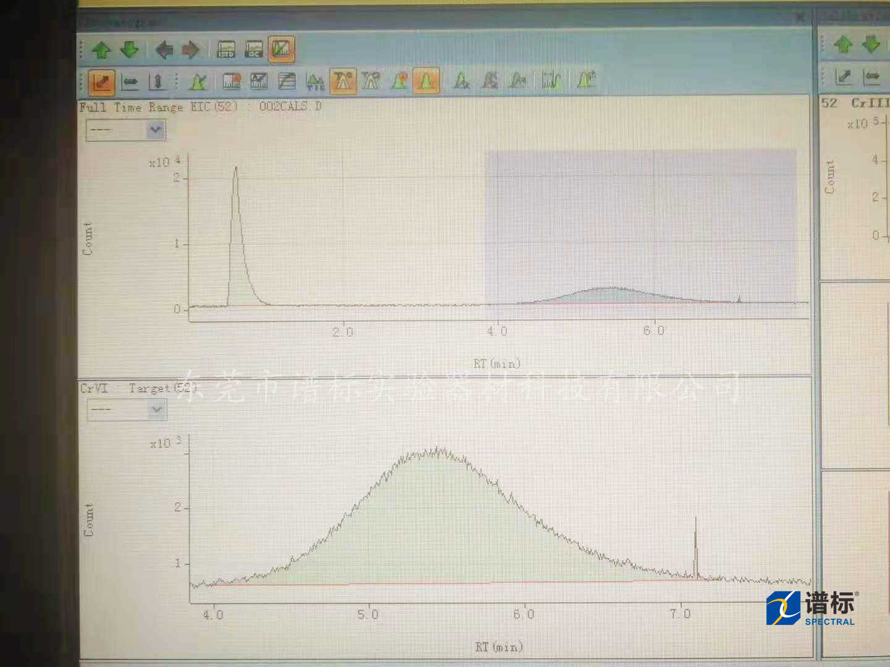The image size is (890, 667).
Task: Open the QC chromatogram view
Action: click(254, 49)
